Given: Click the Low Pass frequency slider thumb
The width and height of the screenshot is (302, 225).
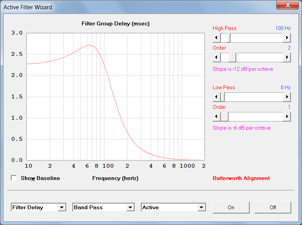Looking at the screenshot, I should tap(222, 97).
